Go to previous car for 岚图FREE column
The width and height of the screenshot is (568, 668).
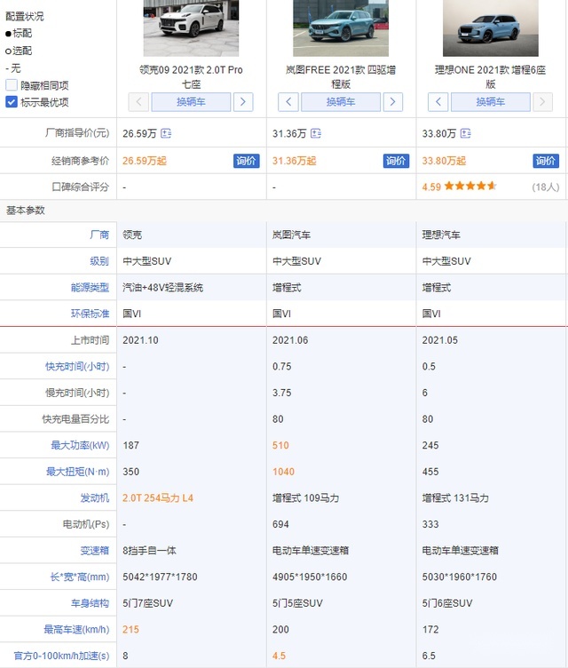[288, 102]
